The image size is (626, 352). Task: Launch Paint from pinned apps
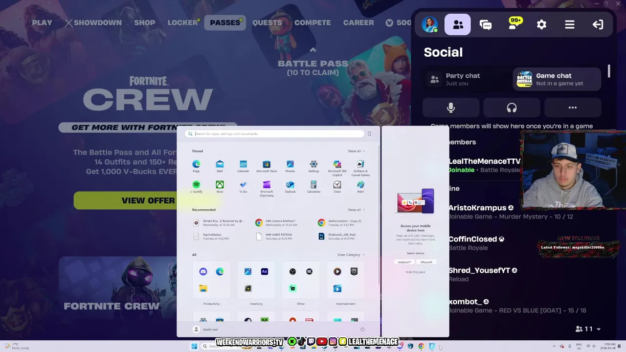pos(360,187)
